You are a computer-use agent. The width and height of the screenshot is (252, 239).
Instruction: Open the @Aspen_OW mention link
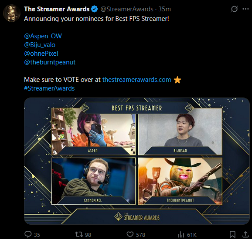pyautogui.click(x=43, y=36)
